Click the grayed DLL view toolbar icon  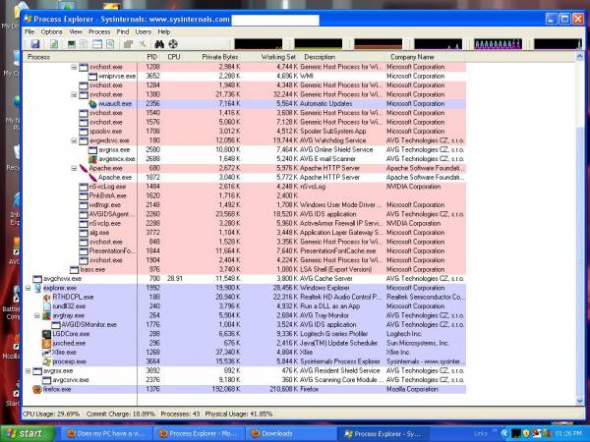point(128,44)
